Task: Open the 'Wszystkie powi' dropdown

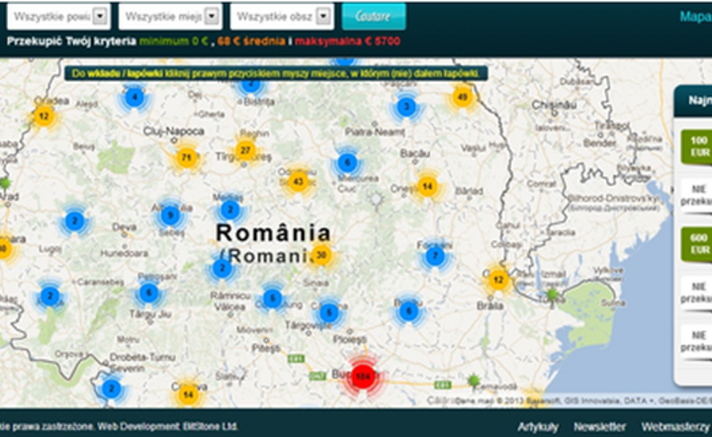Action: [x=58, y=17]
